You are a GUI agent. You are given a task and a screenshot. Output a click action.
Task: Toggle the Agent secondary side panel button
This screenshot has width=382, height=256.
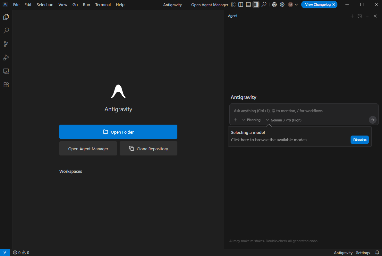point(256,5)
